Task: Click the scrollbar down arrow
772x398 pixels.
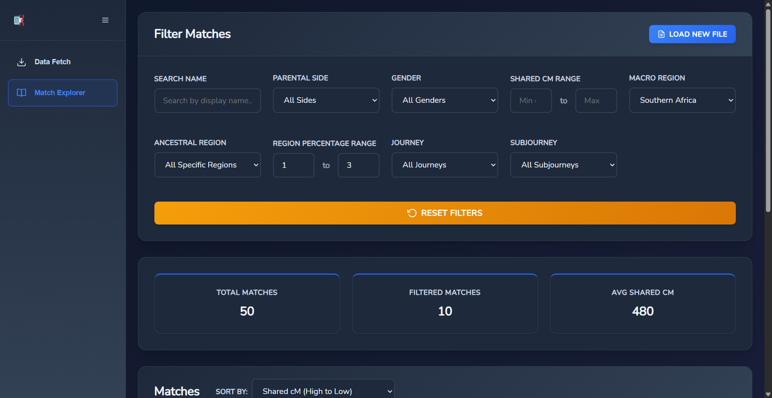Action: (x=767, y=394)
